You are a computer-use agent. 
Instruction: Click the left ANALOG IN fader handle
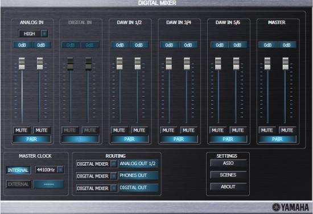tap(22, 64)
